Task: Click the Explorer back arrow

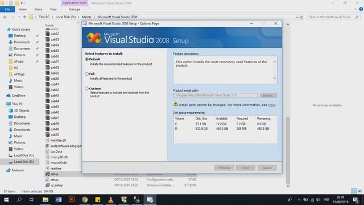Action: 5,17
